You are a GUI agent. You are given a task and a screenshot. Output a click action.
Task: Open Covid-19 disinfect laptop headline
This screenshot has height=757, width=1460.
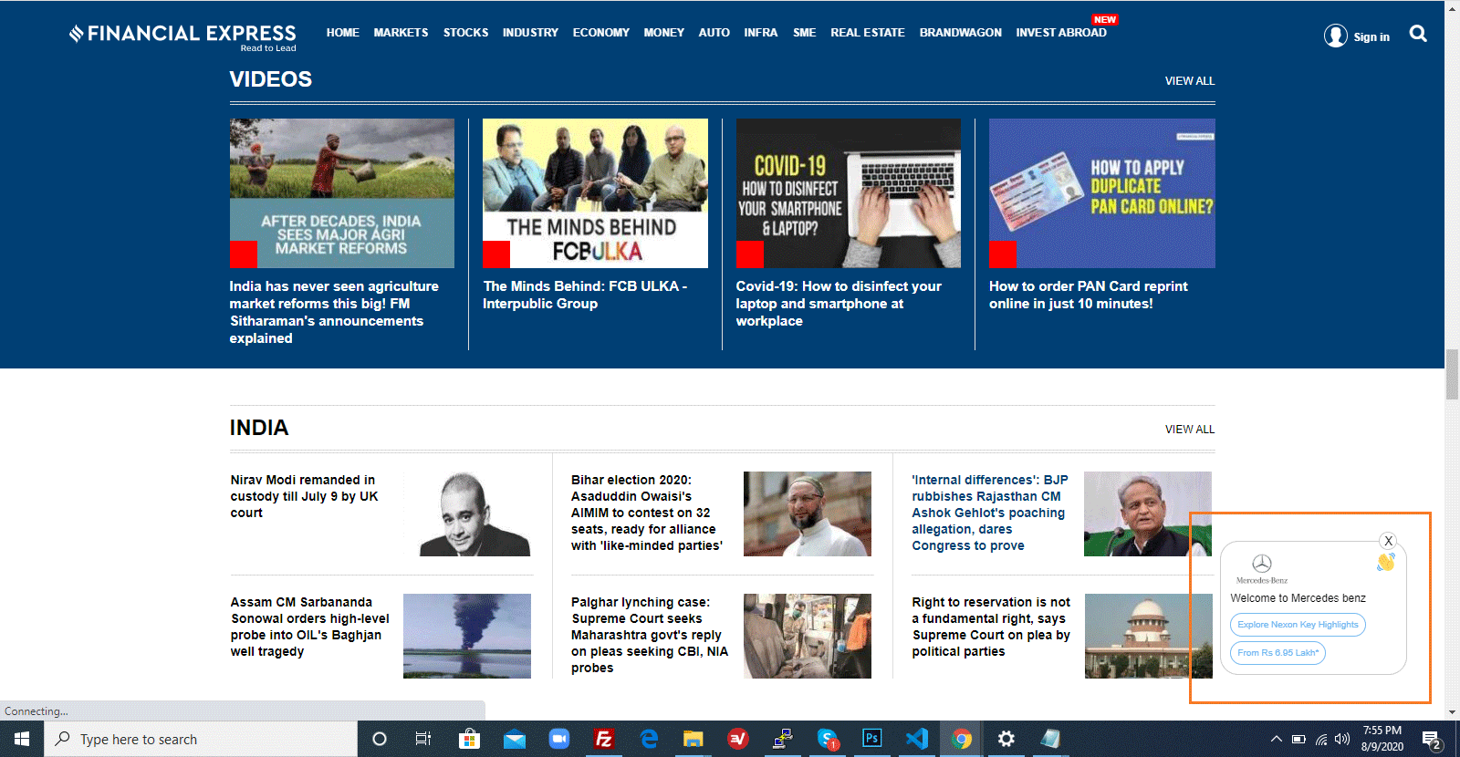[x=839, y=304]
